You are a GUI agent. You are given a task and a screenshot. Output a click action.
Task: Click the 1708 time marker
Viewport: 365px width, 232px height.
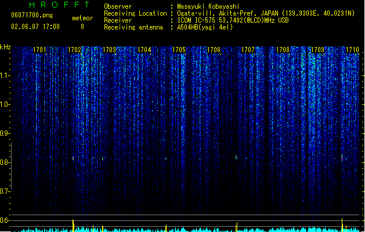click(283, 50)
